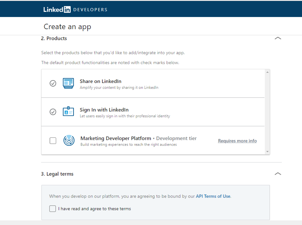Click the Development tier label

[x=176, y=138]
